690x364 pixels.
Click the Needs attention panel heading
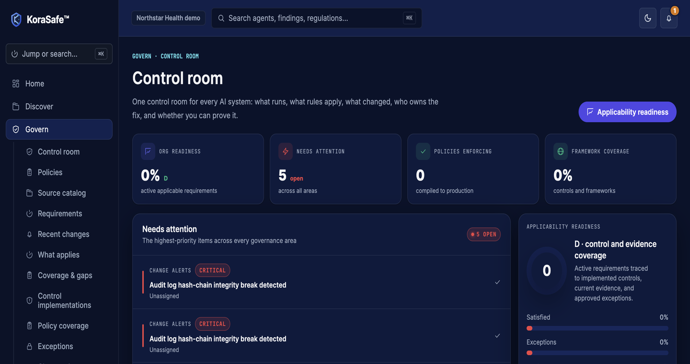tap(170, 229)
